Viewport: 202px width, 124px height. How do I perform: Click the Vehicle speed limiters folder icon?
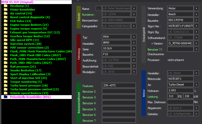pyautogui.click(x=6, y=93)
